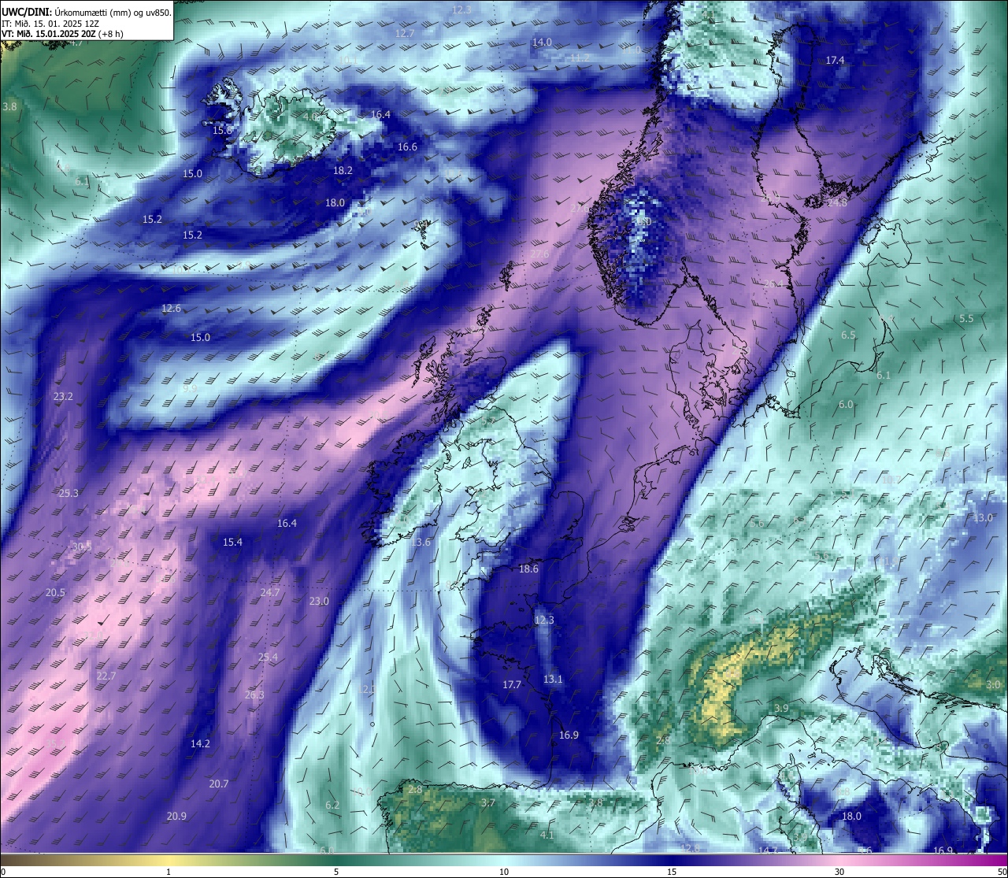Click the 17.7 value over western France
The image size is (1008, 878).
click(x=512, y=685)
